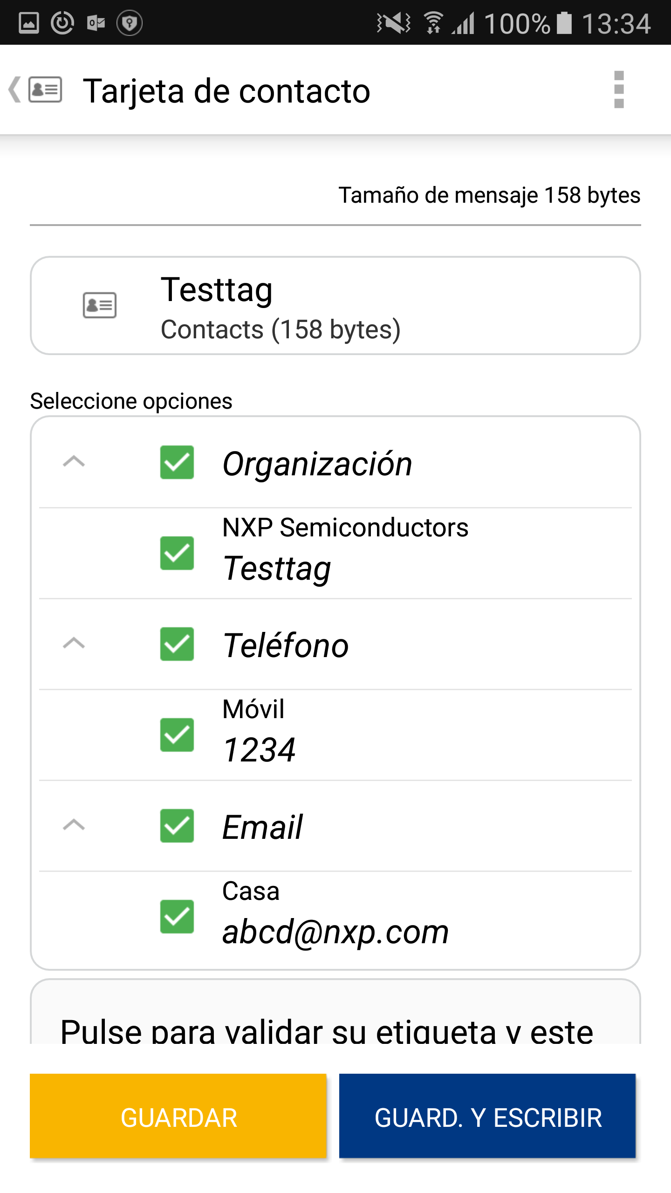Tap the battery indicator icon
671x1193 pixels.
pos(564,23)
